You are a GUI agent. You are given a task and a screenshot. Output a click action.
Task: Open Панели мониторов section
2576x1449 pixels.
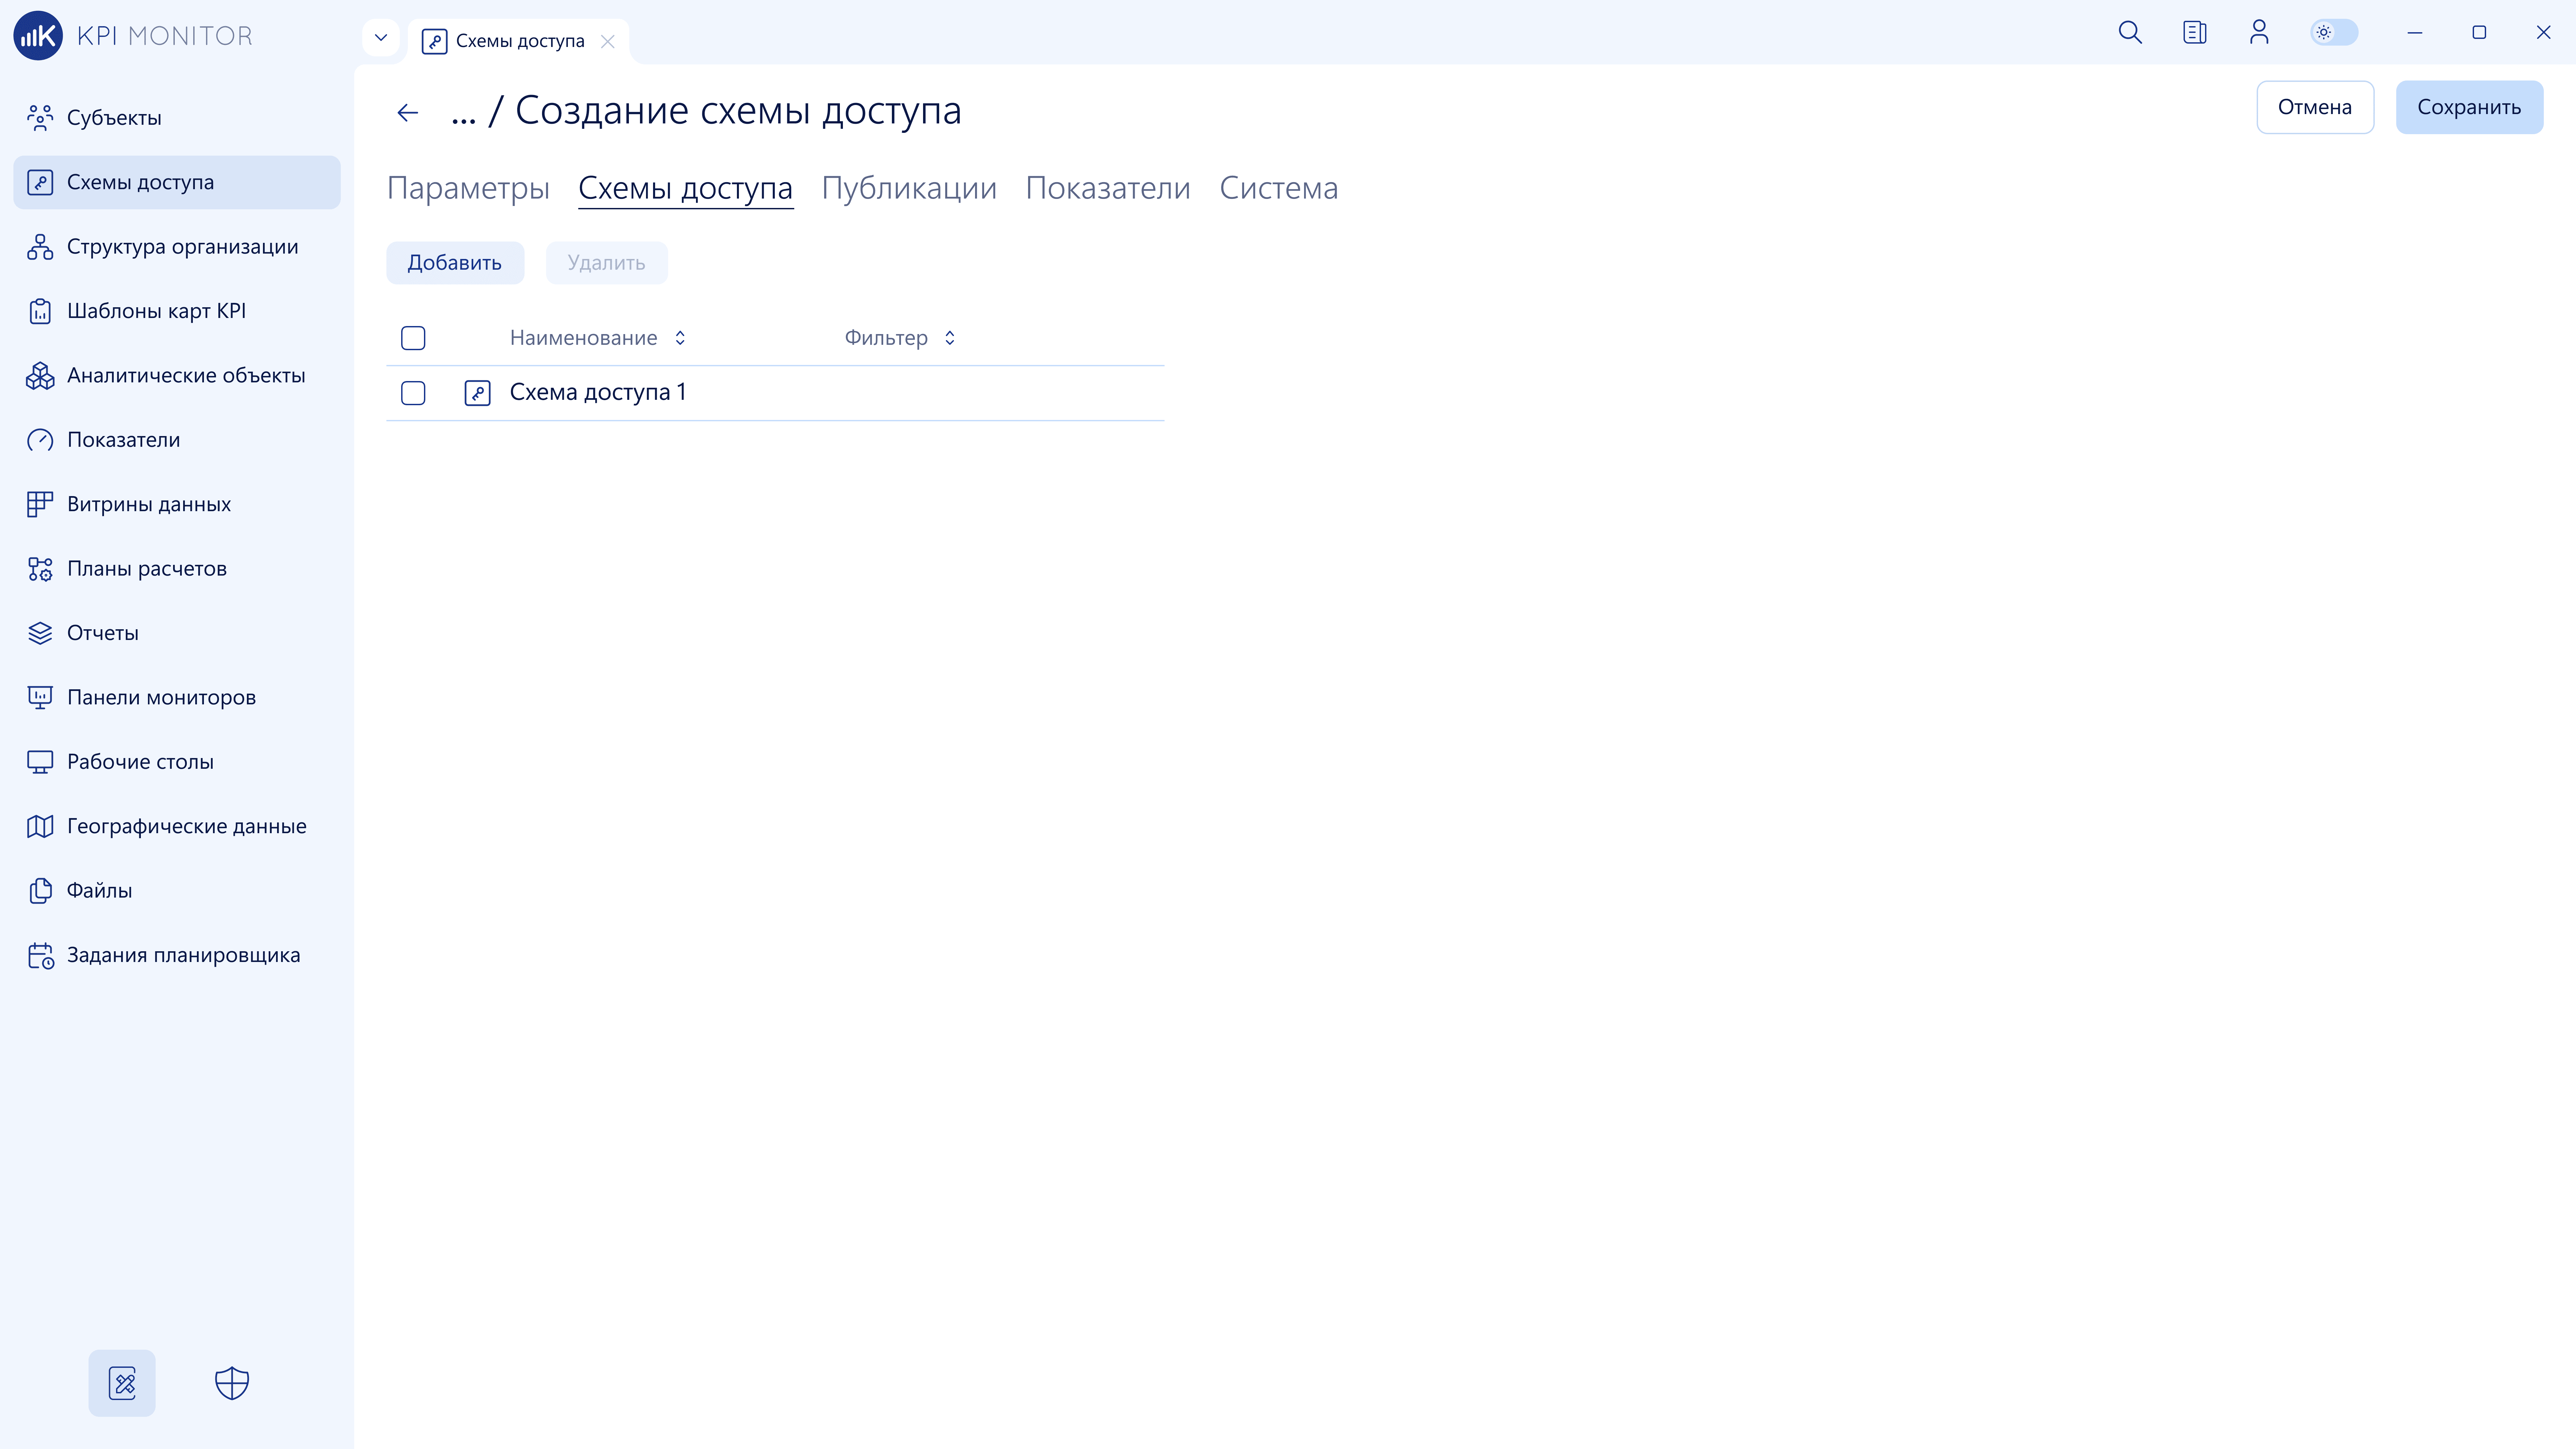177,698
